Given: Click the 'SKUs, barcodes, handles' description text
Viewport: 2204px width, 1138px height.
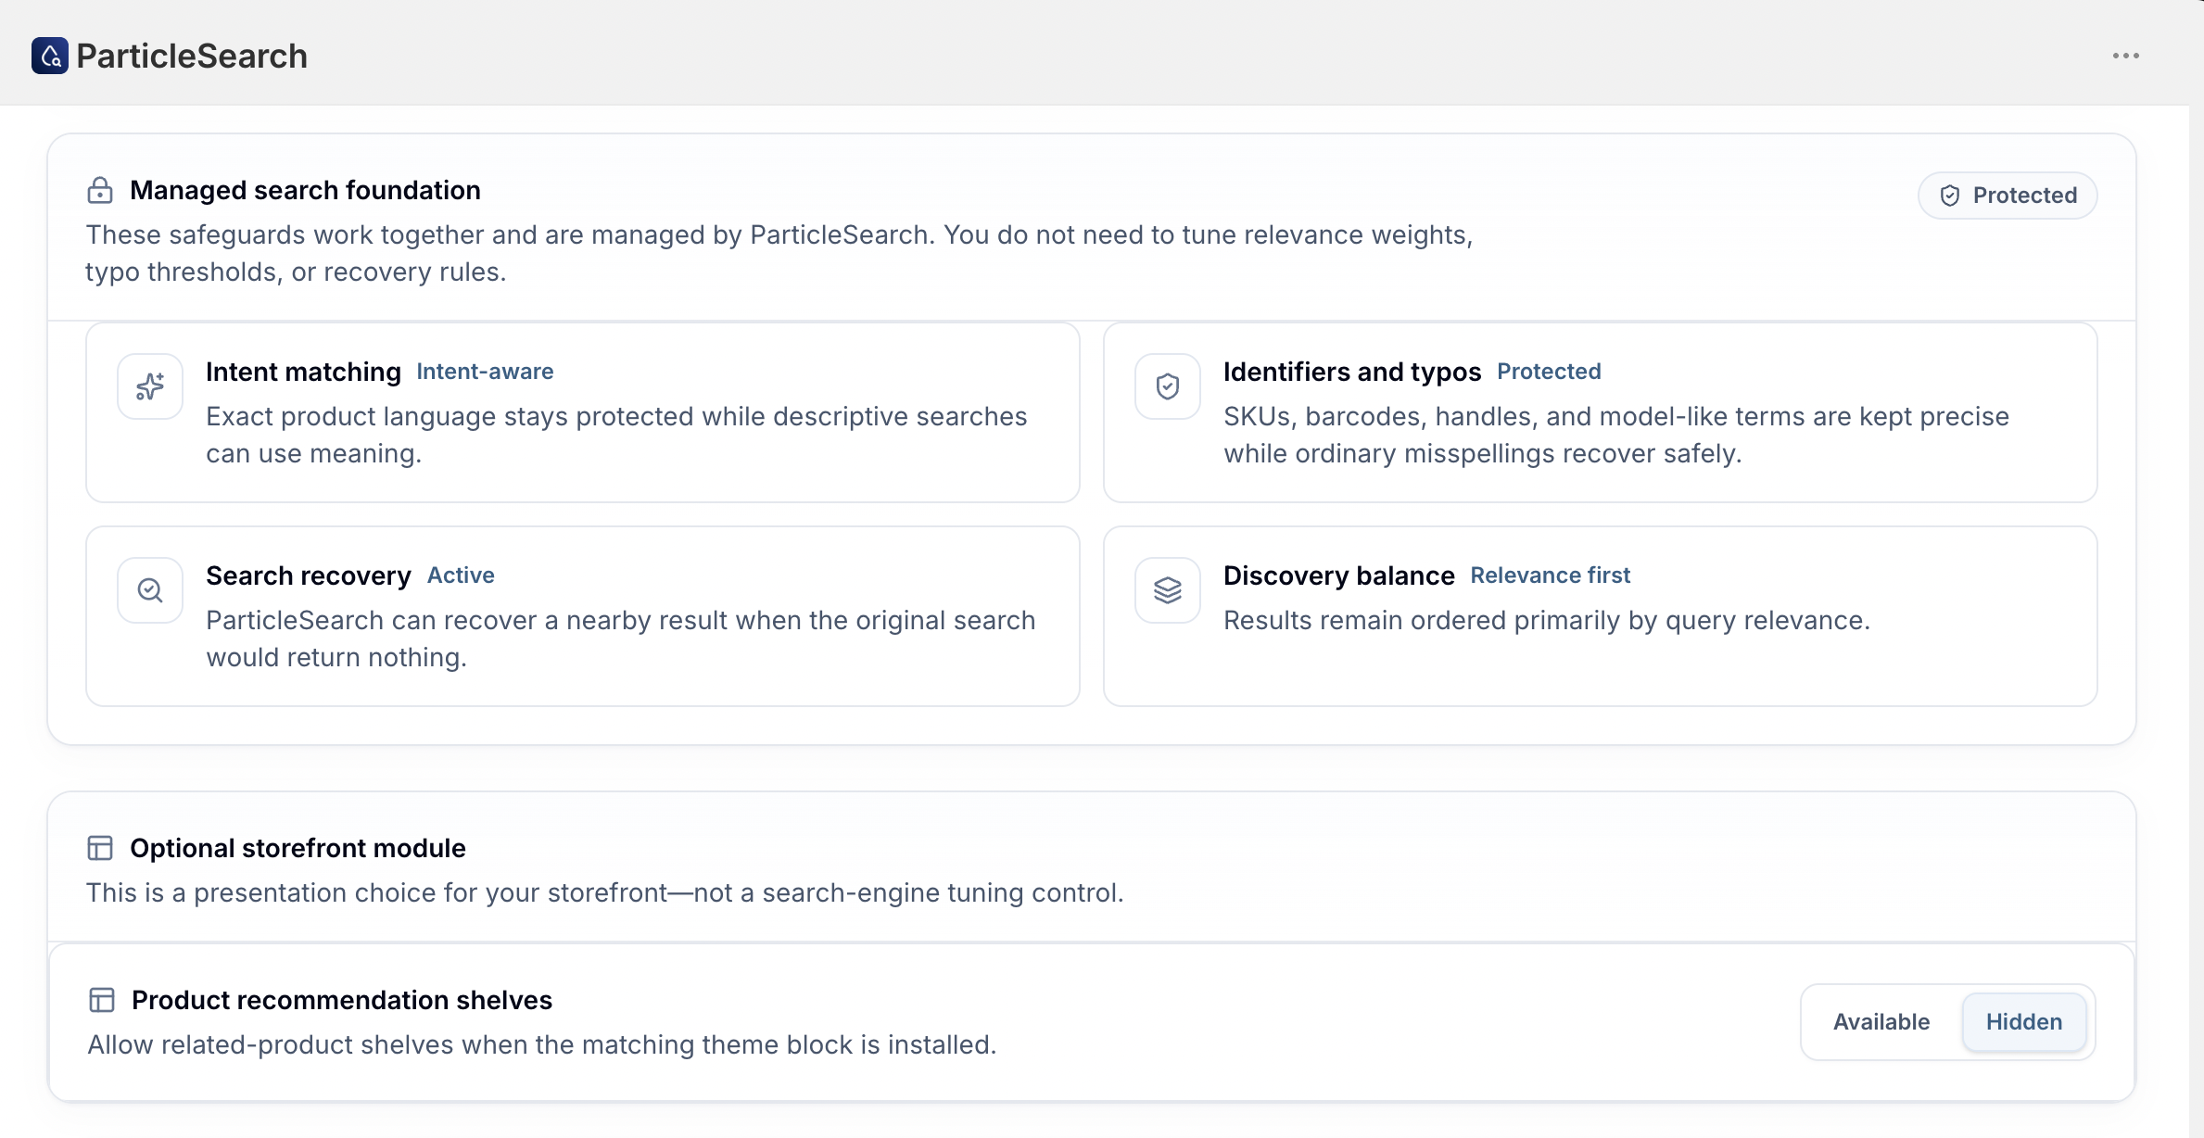Looking at the screenshot, I should pyautogui.click(x=1616, y=435).
